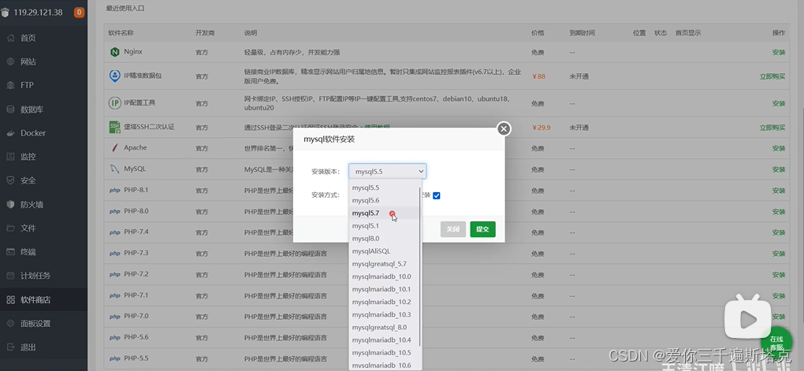Toggle the install-method checkbox in dialog
The height and width of the screenshot is (371, 804).
point(437,195)
